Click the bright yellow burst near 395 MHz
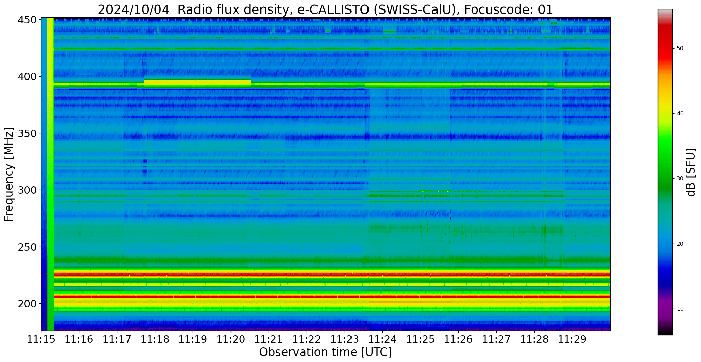 (x=198, y=83)
